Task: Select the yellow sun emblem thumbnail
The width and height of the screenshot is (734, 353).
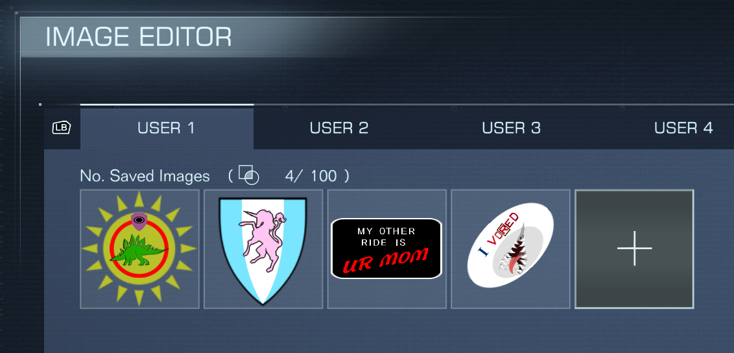Action: tap(139, 249)
